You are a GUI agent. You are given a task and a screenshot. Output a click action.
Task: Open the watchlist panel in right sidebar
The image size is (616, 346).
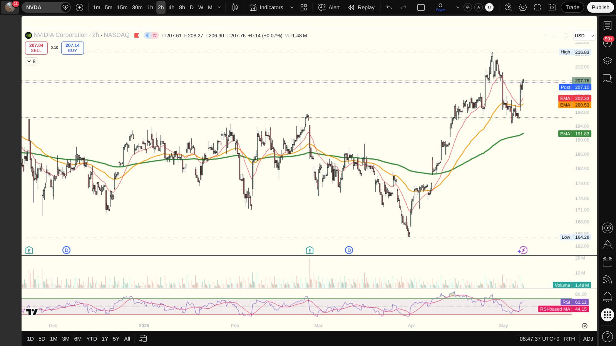(608, 25)
